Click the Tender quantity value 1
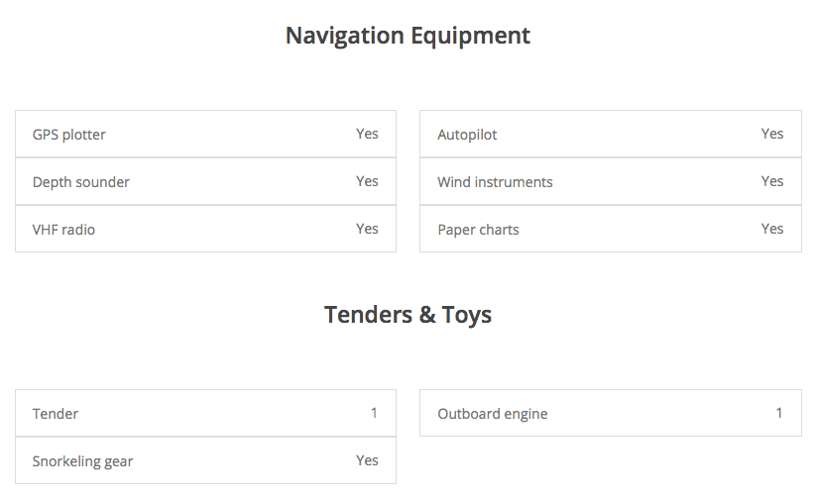Image resolution: width=817 pixels, height=499 pixels. point(374,413)
